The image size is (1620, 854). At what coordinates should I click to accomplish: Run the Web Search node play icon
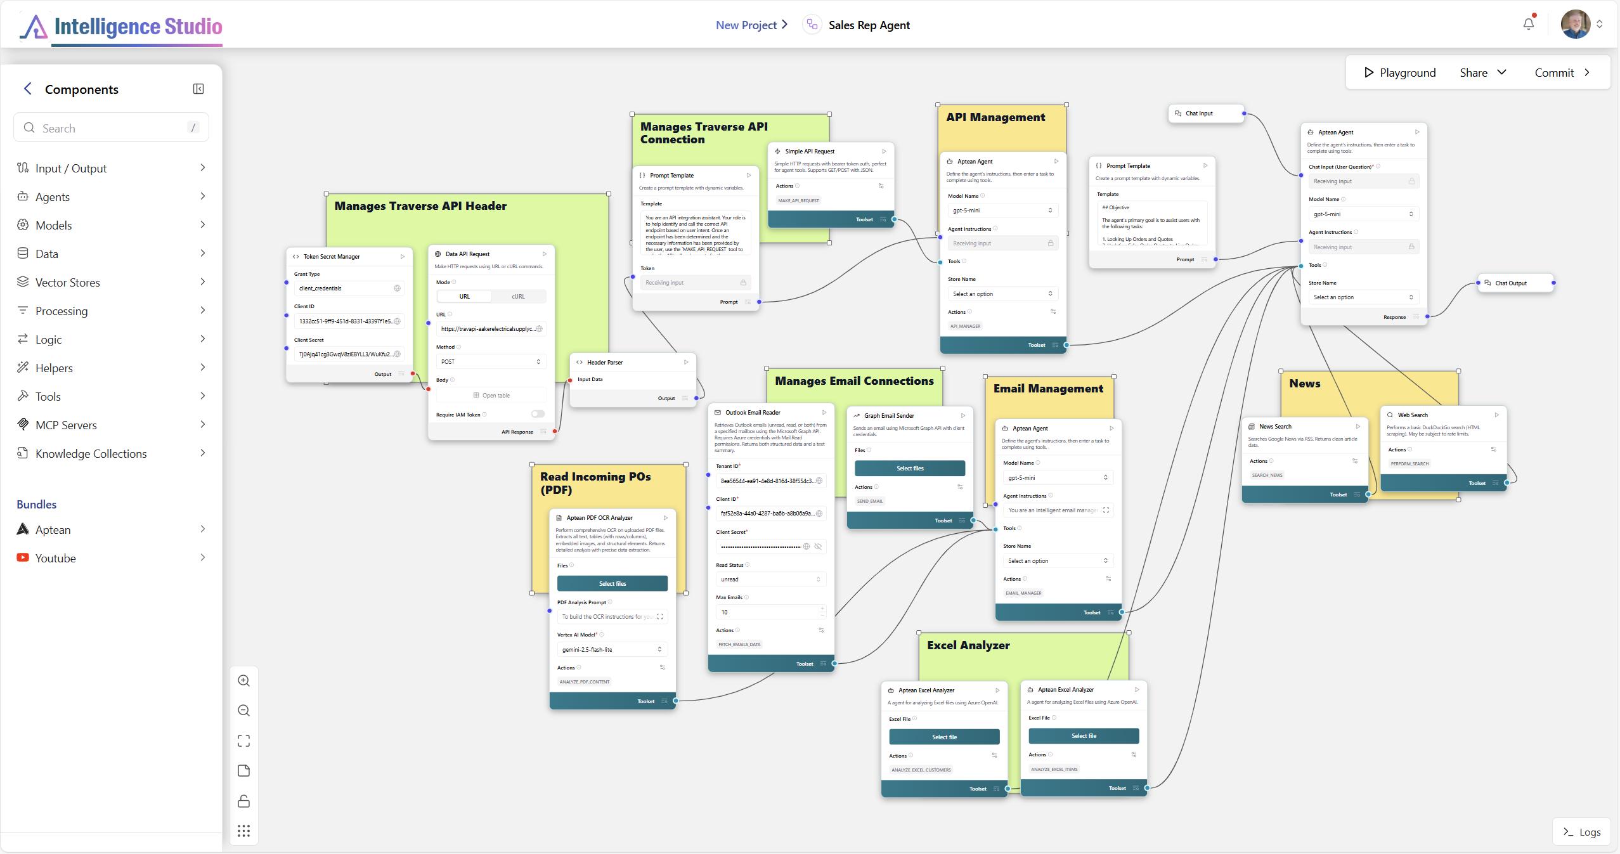[1496, 415]
